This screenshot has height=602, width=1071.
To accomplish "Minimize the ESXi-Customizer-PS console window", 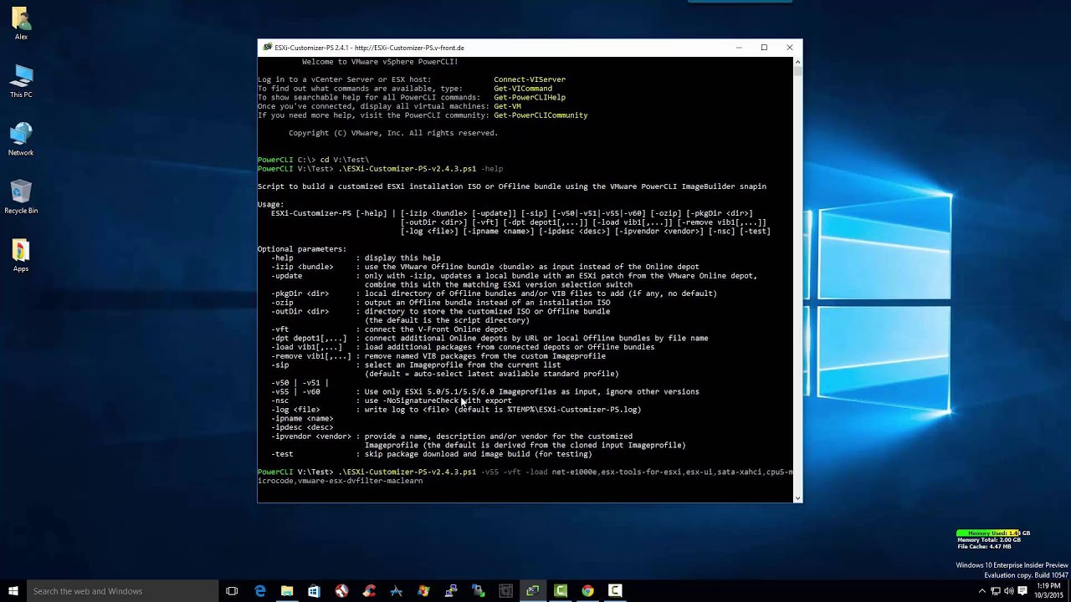I will point(738,48).
